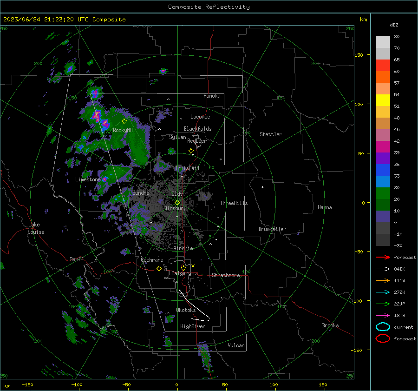Viewport: 418px width, 391px height.
Task: Click the Brooks label
Action: (330, 325)
